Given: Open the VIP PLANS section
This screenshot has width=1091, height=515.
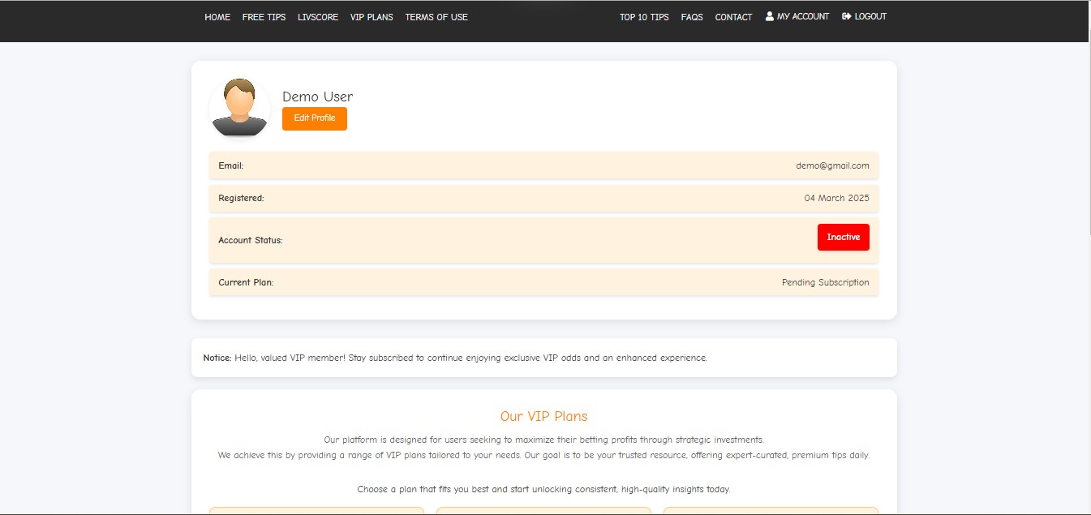Looking at the screenshot, I should [372, 17].
